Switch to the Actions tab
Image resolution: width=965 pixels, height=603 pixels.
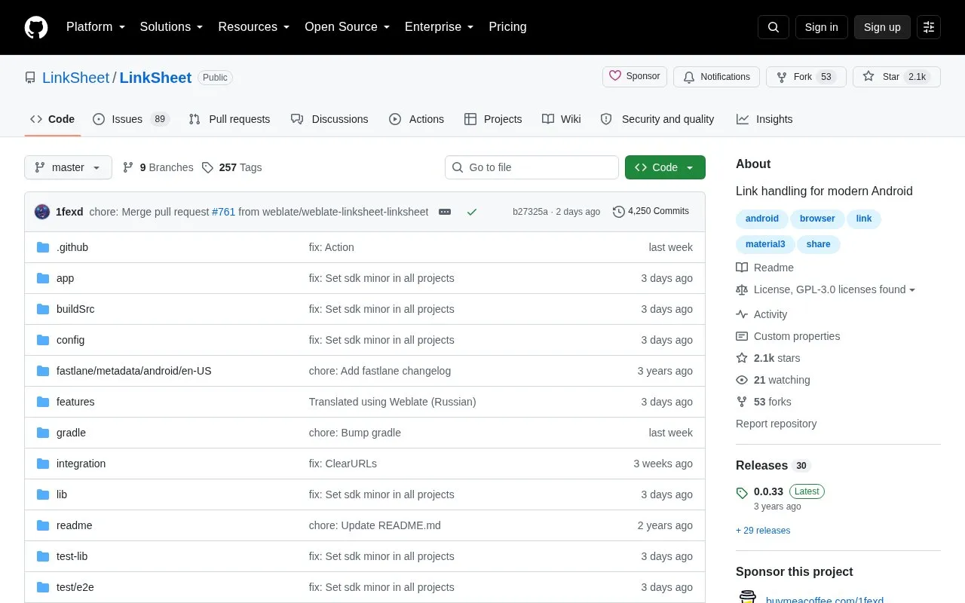[x=416, y=119]
